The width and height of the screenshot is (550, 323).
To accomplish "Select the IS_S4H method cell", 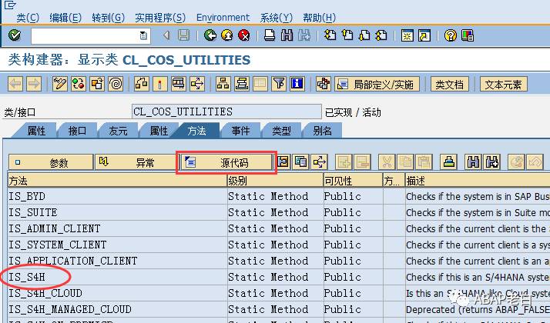I will pos(118,277).
